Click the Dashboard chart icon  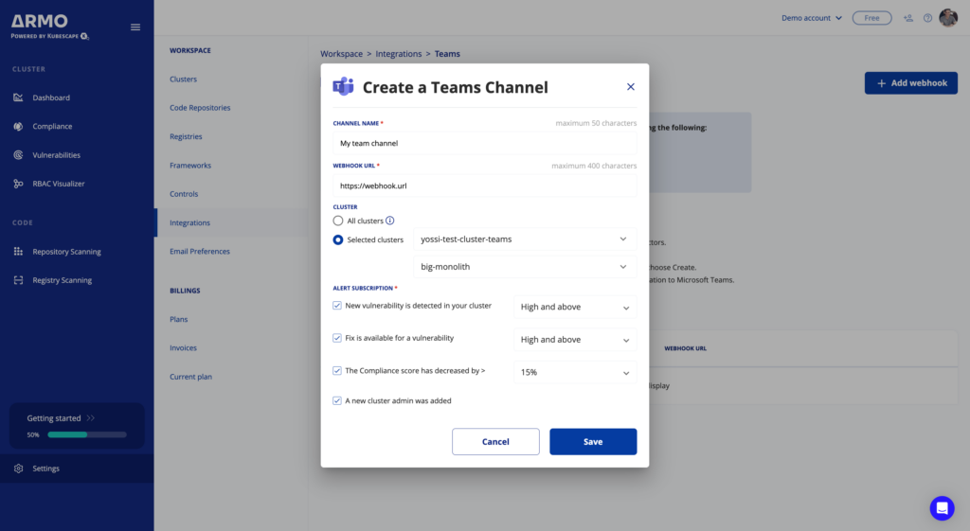pyautogui.click(x=19, y=97)
